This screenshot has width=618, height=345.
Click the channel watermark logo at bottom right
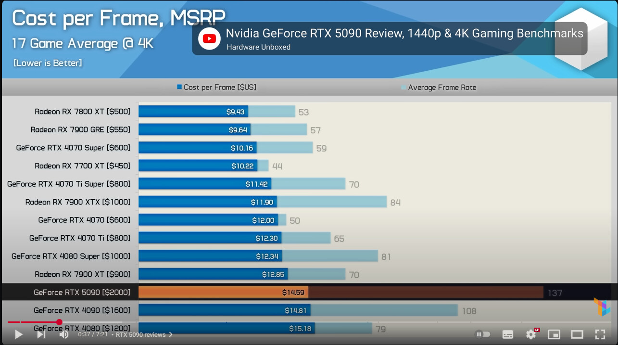click(602, 307)
